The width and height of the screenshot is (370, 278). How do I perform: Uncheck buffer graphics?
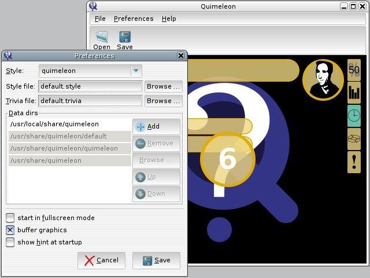point(10,230)
